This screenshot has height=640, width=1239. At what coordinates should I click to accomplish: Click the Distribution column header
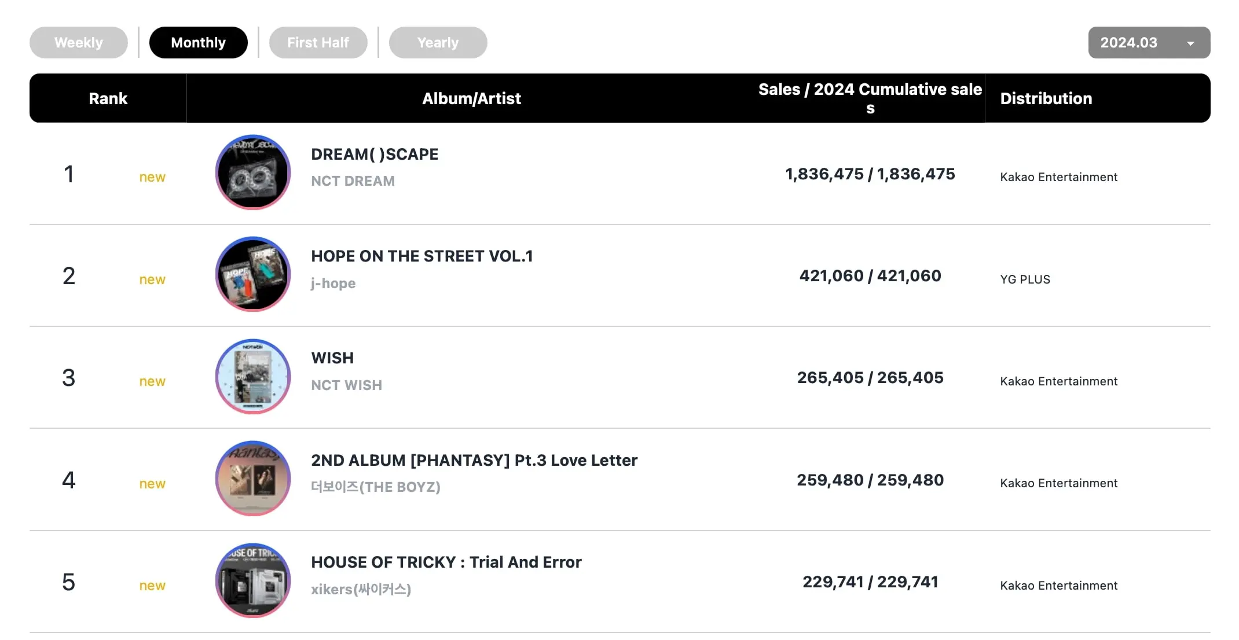(x=1046, y=98)
